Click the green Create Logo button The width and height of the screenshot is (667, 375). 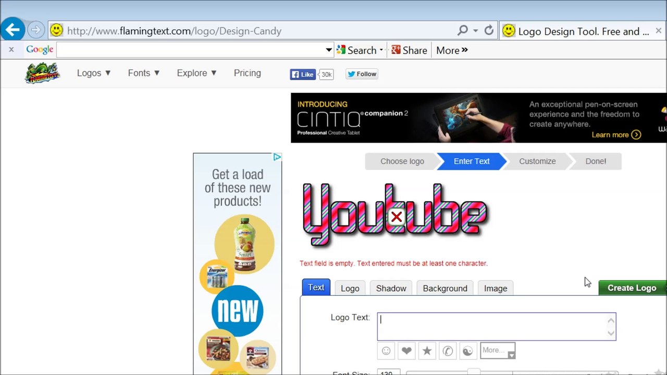pos(633,288)
